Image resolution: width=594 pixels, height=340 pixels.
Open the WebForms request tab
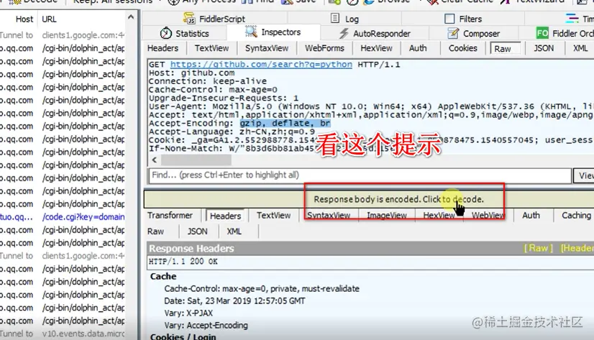(x=324, y=48)
